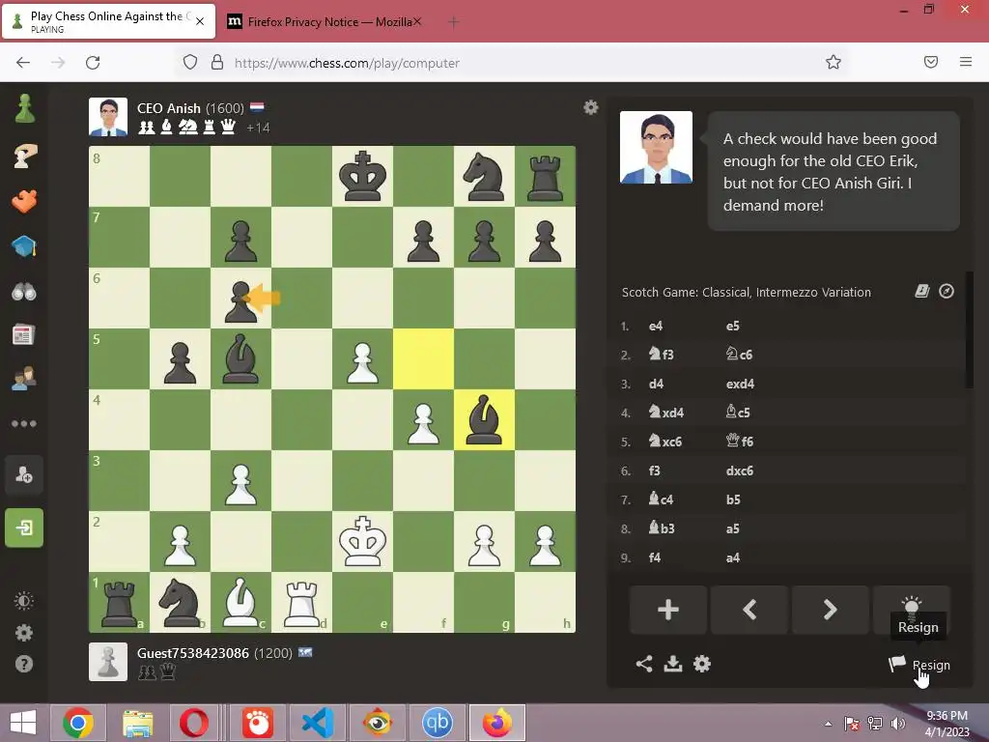Click the plus new game button
Viewport: 989px width, 742px height.
tap(668, 610)
